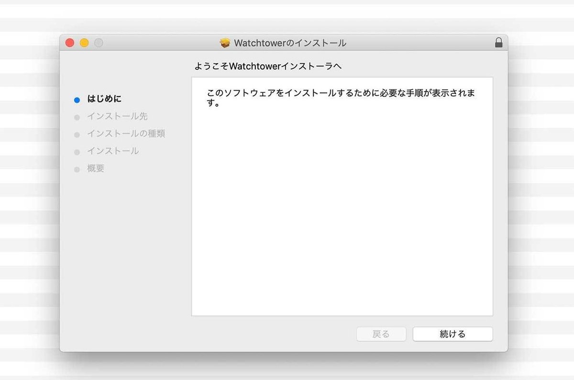Click the Watchtowerのインストール window title
Image resolution: width=574 pixels, height=380 pixels.
click(290, 43)
